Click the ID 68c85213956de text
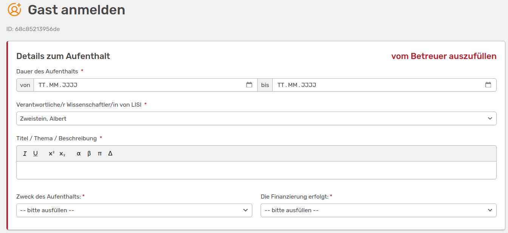The height and width of the screenshot is (233, 508). pos(33,29)
